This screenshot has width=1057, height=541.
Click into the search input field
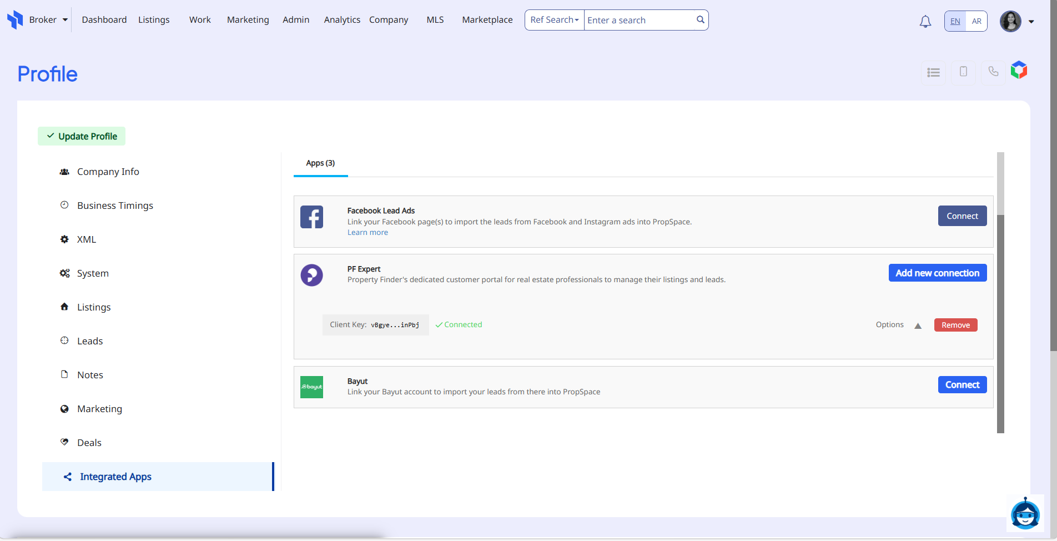point(638,21)
